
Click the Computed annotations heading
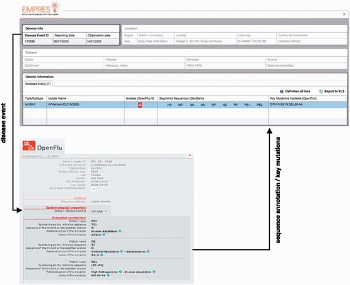(x=69, y=218)
